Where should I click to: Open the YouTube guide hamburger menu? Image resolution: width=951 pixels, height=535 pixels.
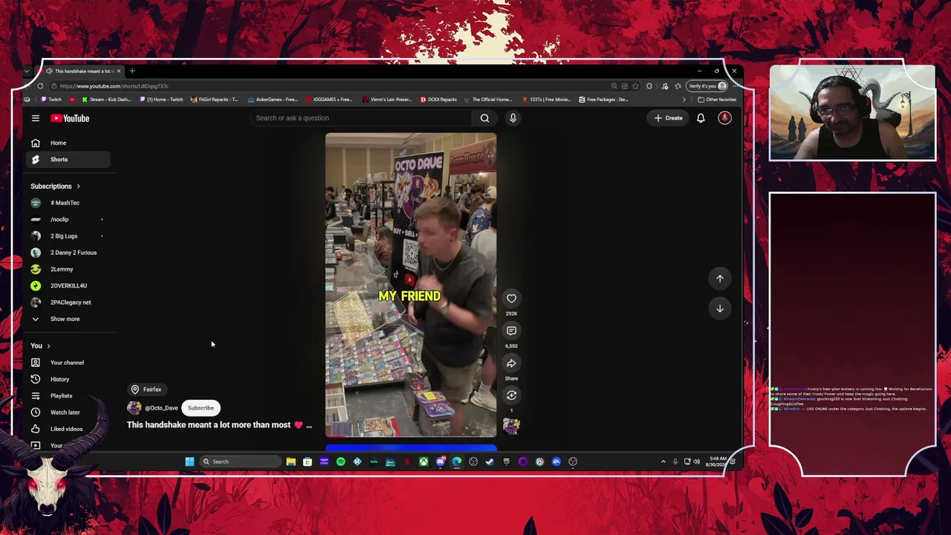tap(35, 118)
